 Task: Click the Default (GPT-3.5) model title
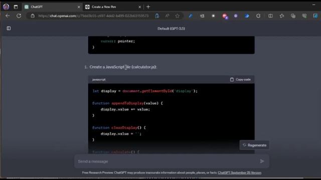click(171, 28)
